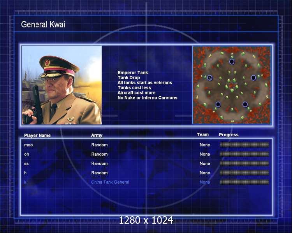
Task: Click the Progress column header
Action: tap(229, 135)
